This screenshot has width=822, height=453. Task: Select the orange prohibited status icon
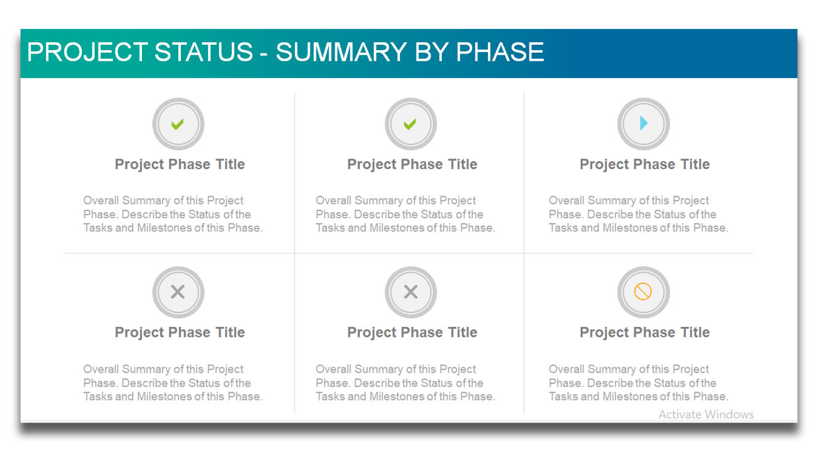(x=643, y=292)
